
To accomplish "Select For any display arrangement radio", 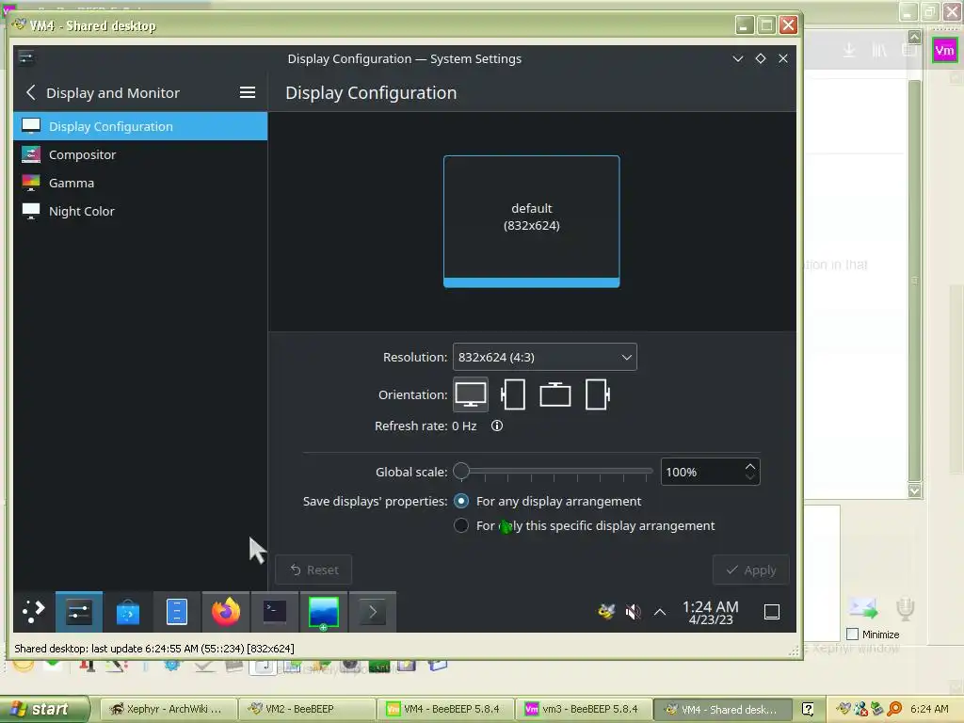I will [461, 501].
